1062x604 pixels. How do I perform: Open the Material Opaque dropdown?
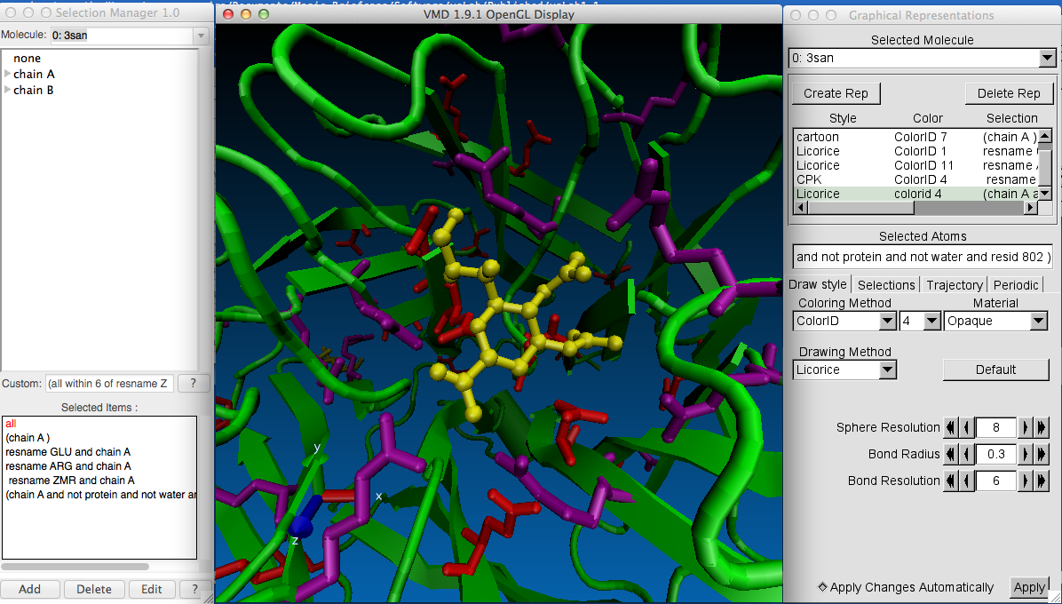click(x=995, y=321)
